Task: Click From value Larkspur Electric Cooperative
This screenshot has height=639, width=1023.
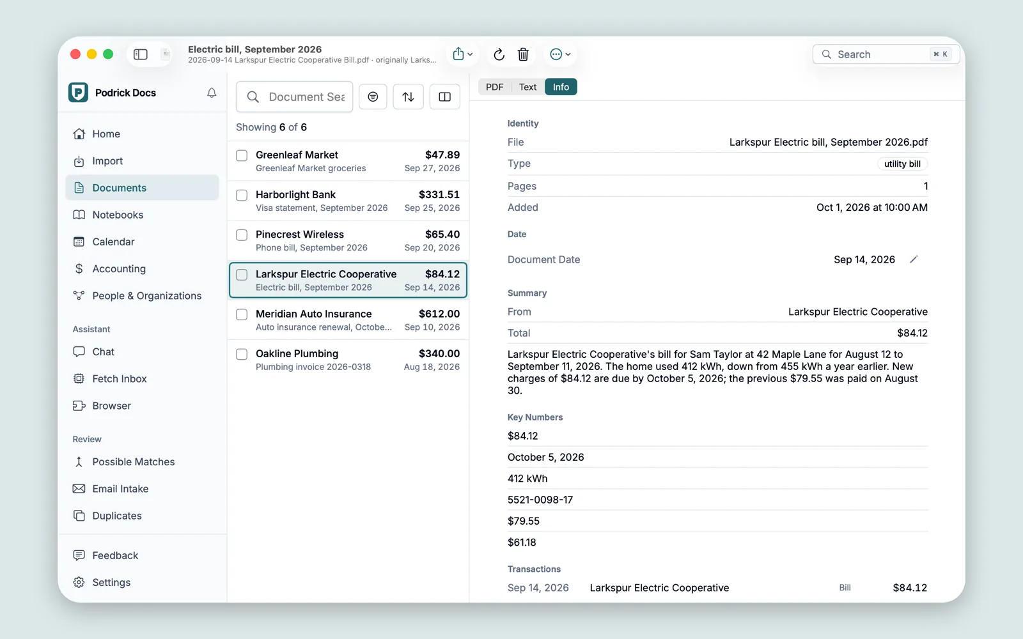Action: [x=857, y=312]
